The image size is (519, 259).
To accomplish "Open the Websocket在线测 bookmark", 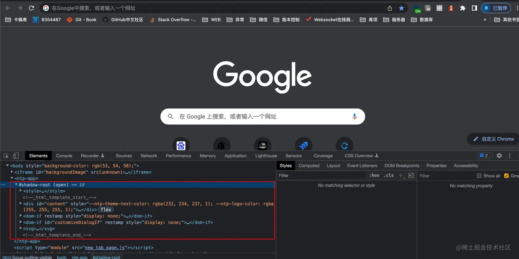I will click(x=330, y=20).
